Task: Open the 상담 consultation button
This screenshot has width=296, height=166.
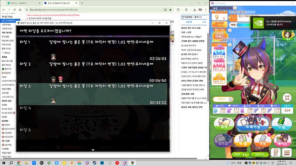Action: [x=262, y=140]
